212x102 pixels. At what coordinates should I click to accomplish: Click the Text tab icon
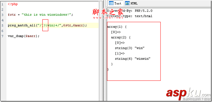111,4
